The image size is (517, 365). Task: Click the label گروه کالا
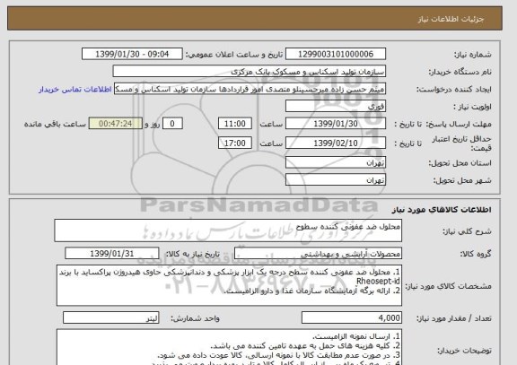pos(476,254)
